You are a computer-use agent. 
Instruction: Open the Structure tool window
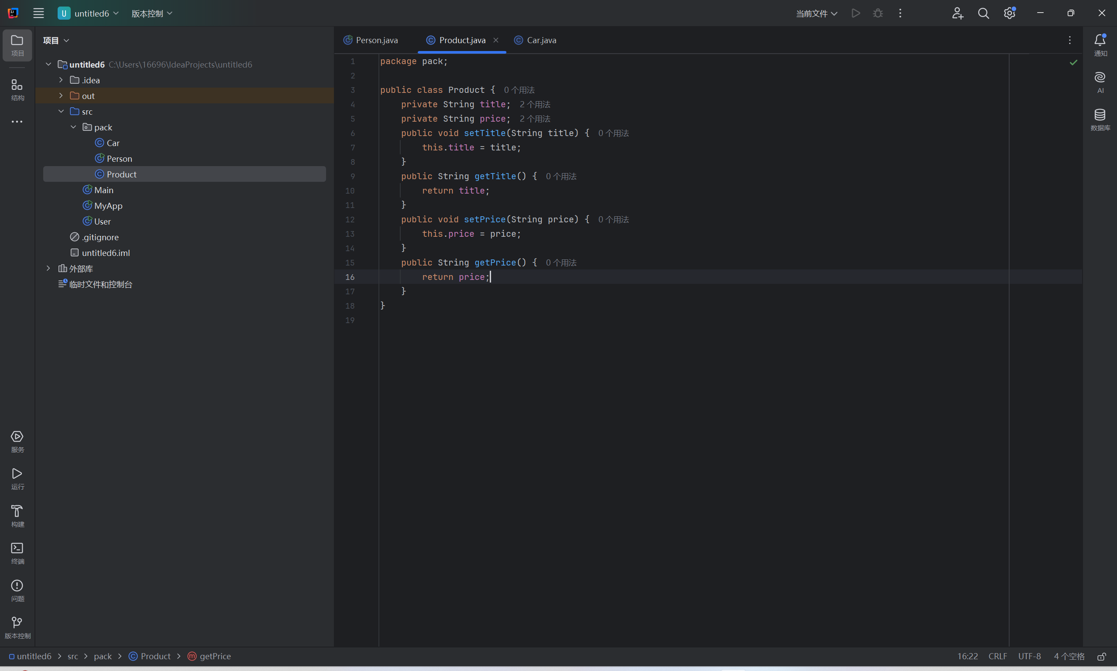tap(17, 87)
